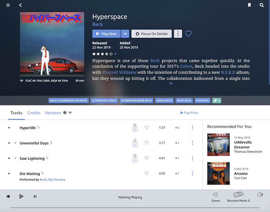Add a tag with green tag button
The image size is (270, 212).
217,100
